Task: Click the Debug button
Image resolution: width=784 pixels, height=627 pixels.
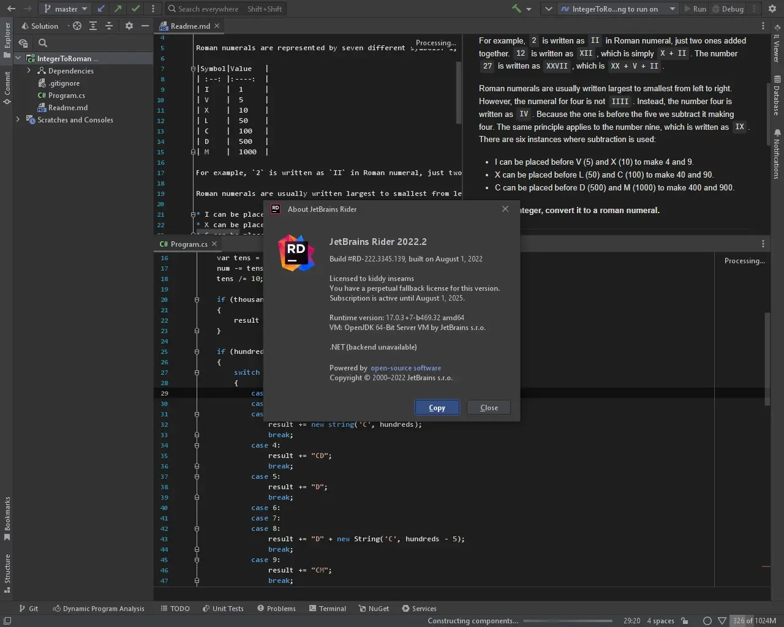Action: (x=728, y=9)
